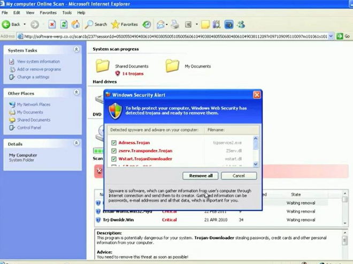Click shield icon beside Trj-Dwnldr.Win row
The height and width of the screenshot is (264, 353).
[x=98, y=220]
